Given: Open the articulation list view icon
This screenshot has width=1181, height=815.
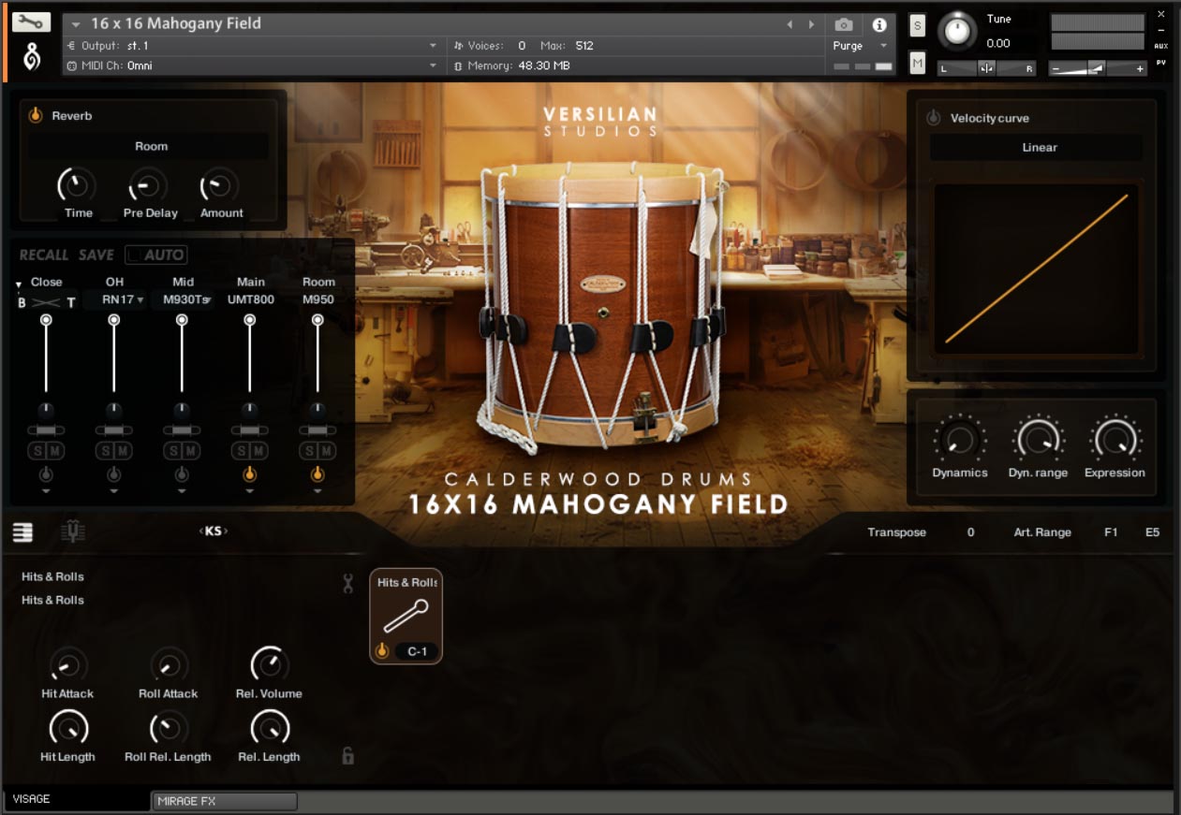Looking at the screenshot, I should pos(22,532).
